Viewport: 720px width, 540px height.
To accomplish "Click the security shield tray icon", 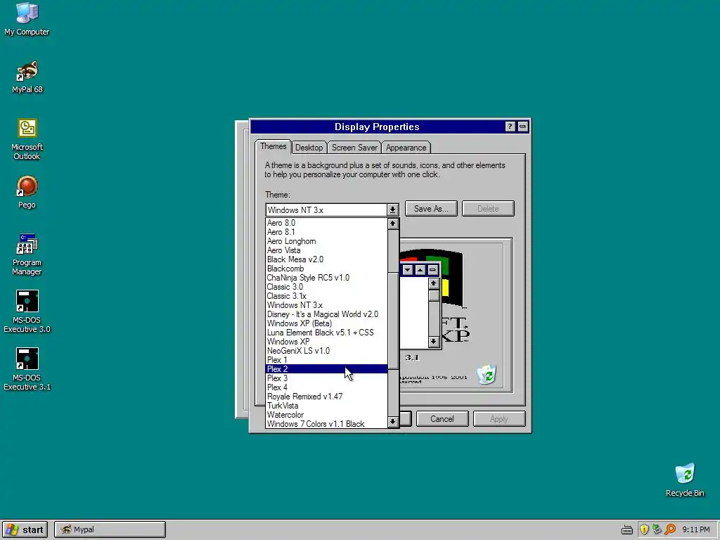I will (644, 529).
